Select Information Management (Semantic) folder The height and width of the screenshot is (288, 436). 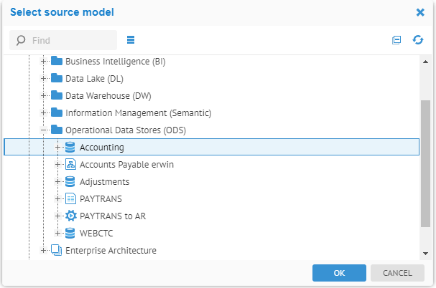pos(138,113)
